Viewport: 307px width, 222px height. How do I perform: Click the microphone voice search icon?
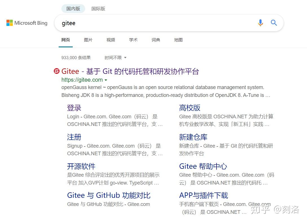260,23
